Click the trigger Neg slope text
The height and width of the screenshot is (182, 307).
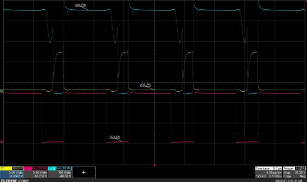tap(303, 176)
